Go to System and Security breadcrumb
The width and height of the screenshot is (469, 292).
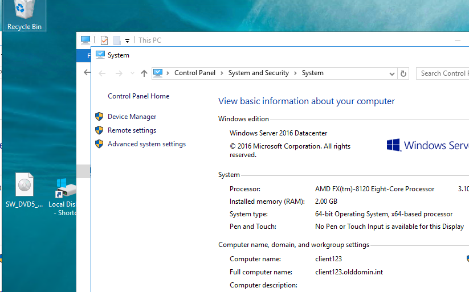pos(258,73)
